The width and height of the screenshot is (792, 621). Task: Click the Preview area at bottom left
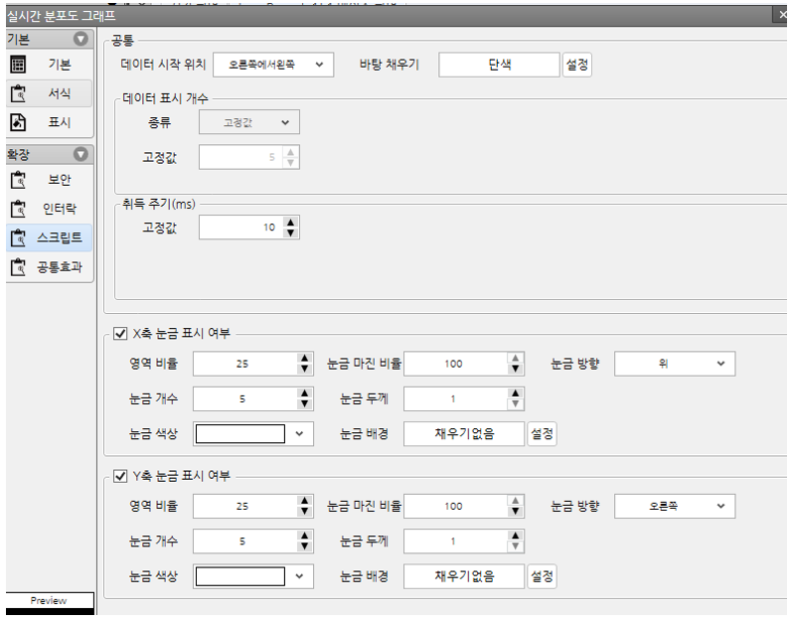(50, 603)
